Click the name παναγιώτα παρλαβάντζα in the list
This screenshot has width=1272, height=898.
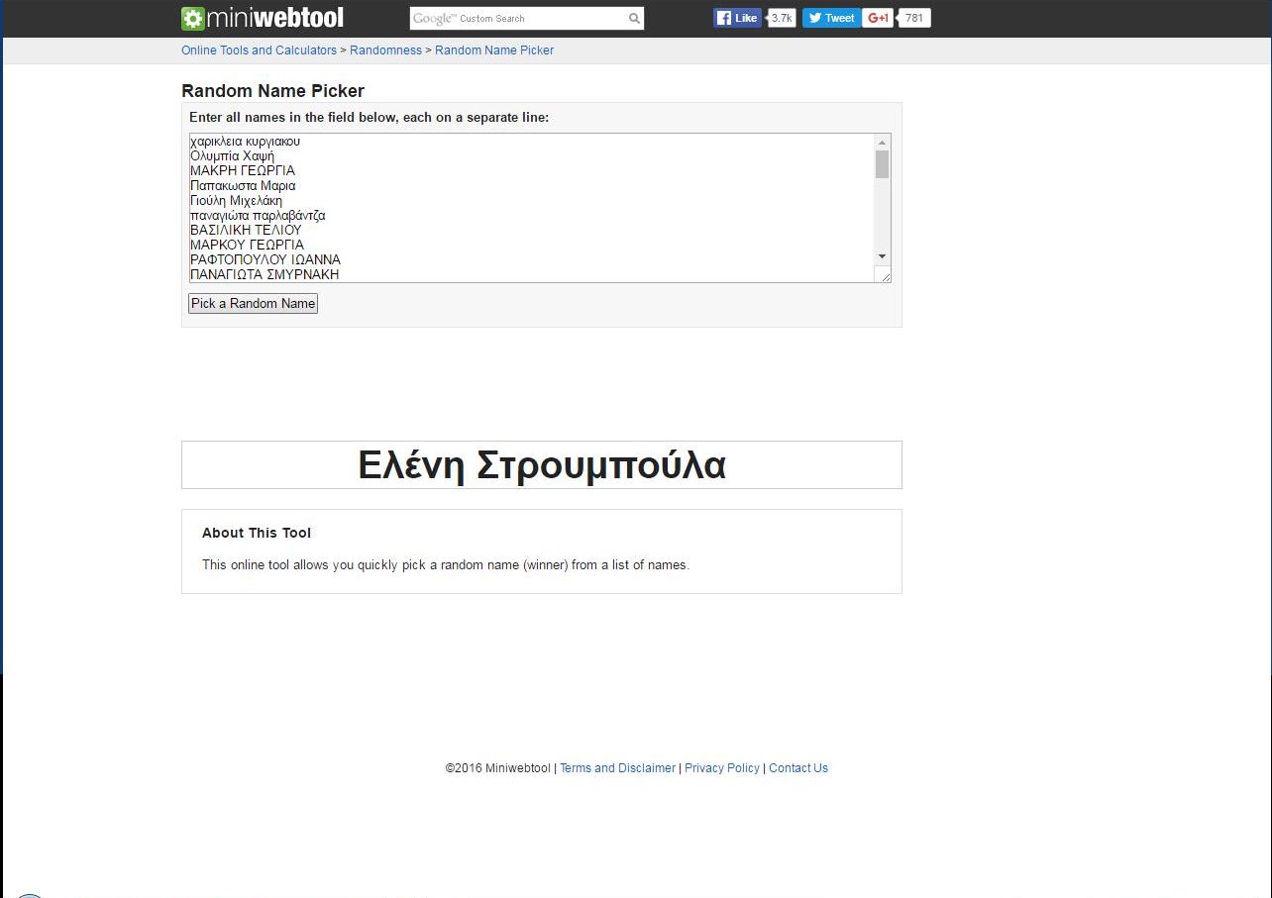pos(258,216)
